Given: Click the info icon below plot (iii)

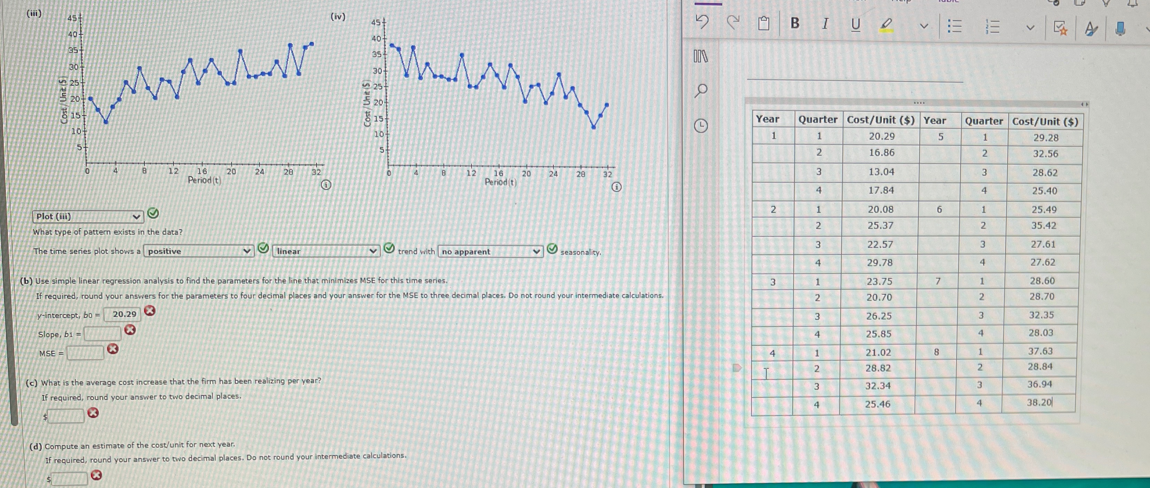Looking at the screenshot, I should click(326, 185).
